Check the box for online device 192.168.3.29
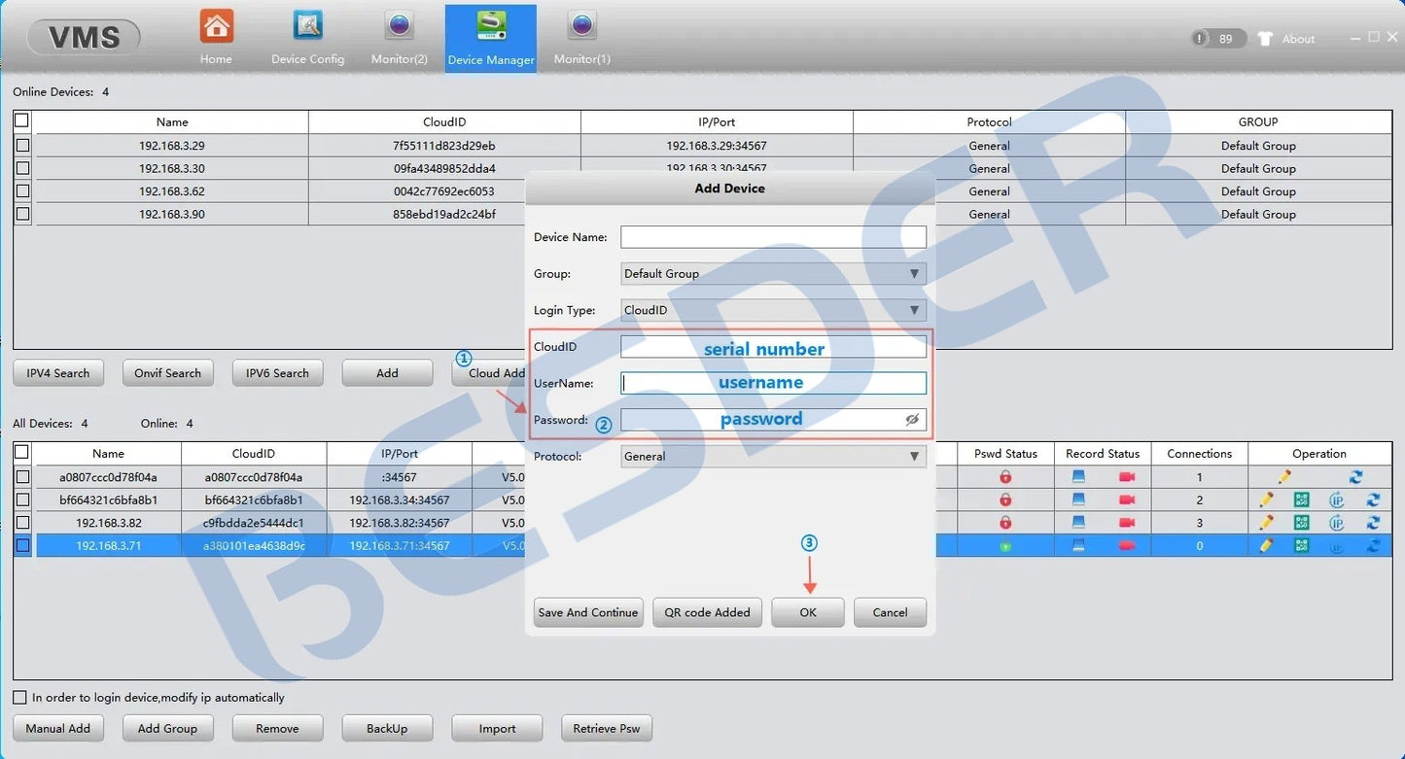The width and height of the screenshot is (1405, 759). (x=22, y=146)
